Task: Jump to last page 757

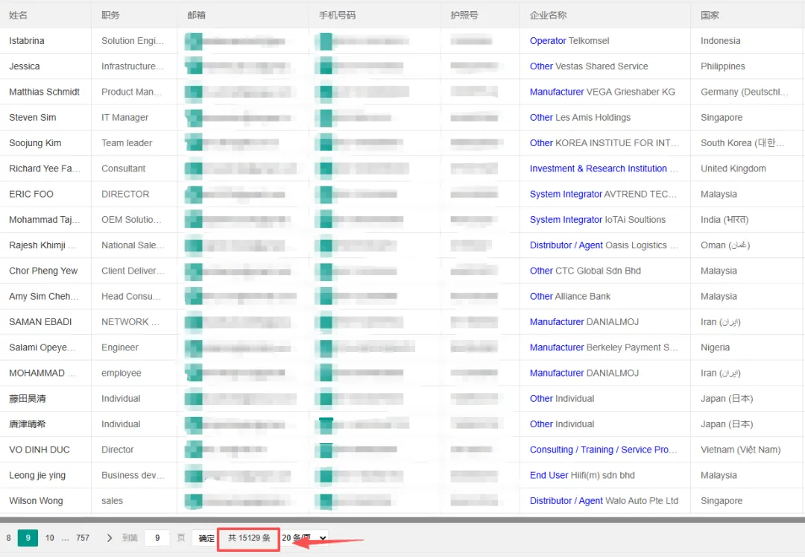Action: point(83,538)
